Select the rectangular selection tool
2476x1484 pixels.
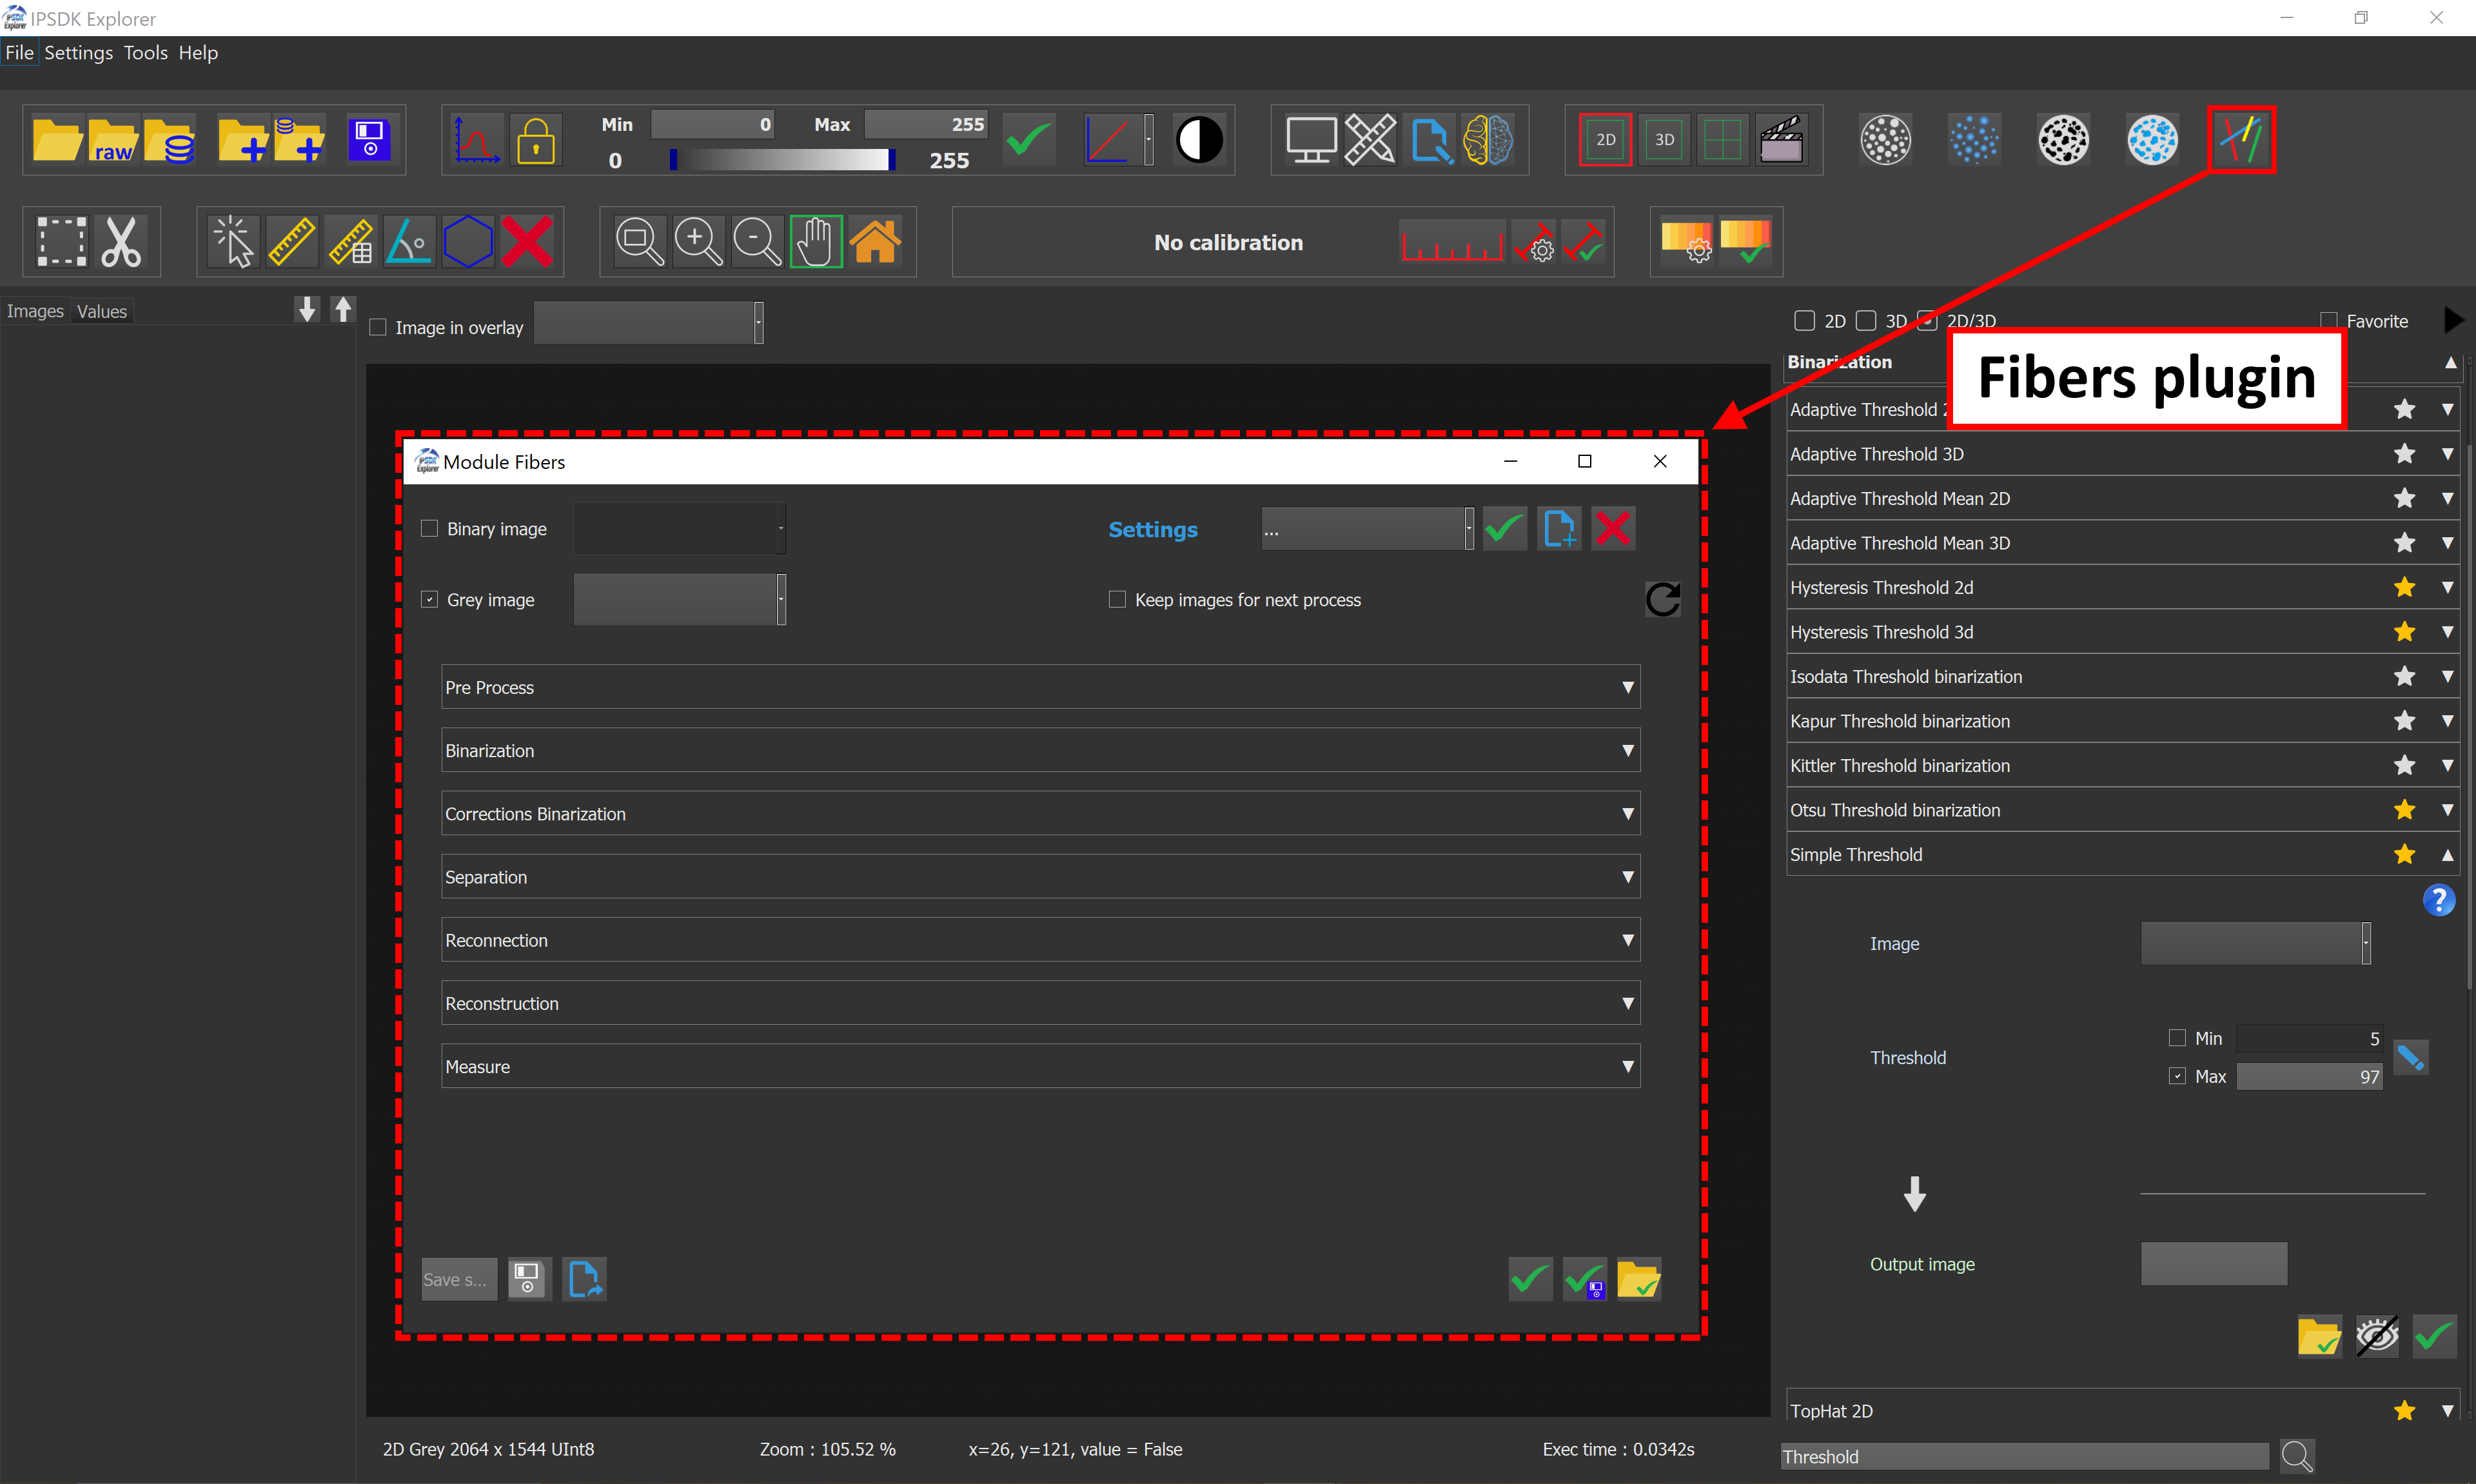click(x=61, y=242)
